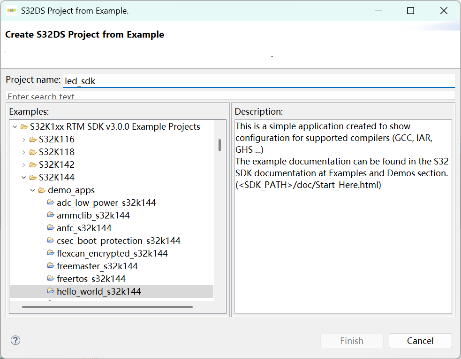This screenshot has height=359, width=461.
Task: Click the NXP application icon in title bar
Action: click(x=12, y=11)
